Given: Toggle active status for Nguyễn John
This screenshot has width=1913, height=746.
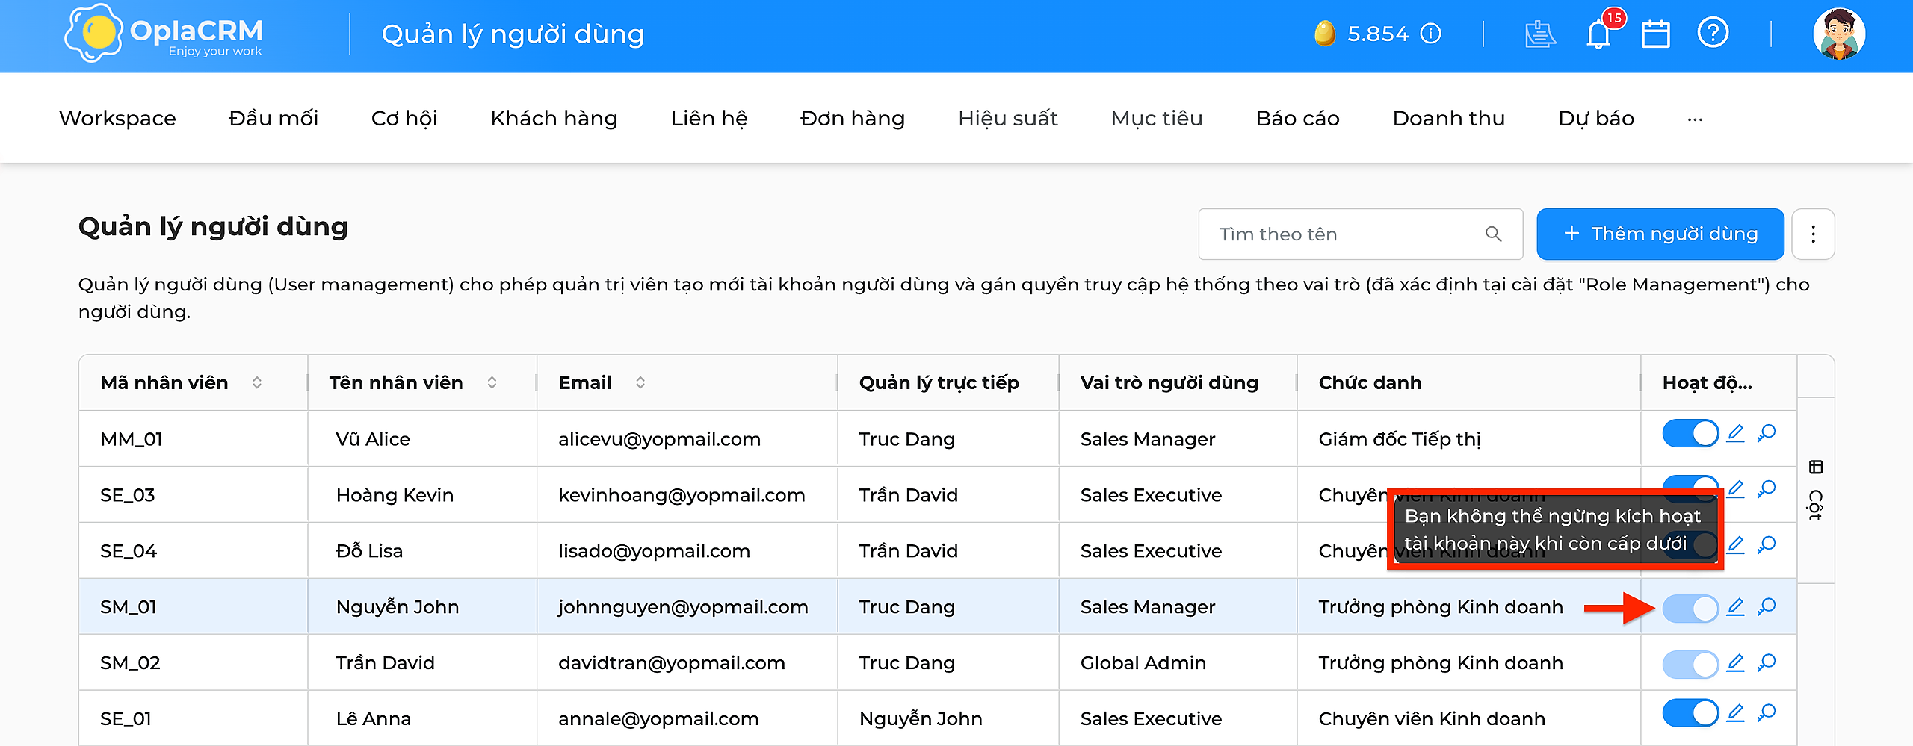Looking at the screenshot, I should pyautogui.click(x=1690, y=609).
